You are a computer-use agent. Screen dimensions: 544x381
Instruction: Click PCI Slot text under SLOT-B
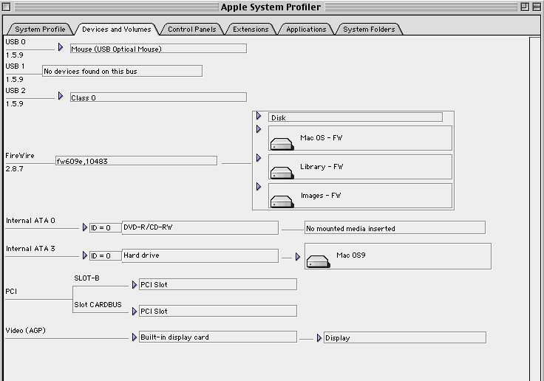coord(154,284)
